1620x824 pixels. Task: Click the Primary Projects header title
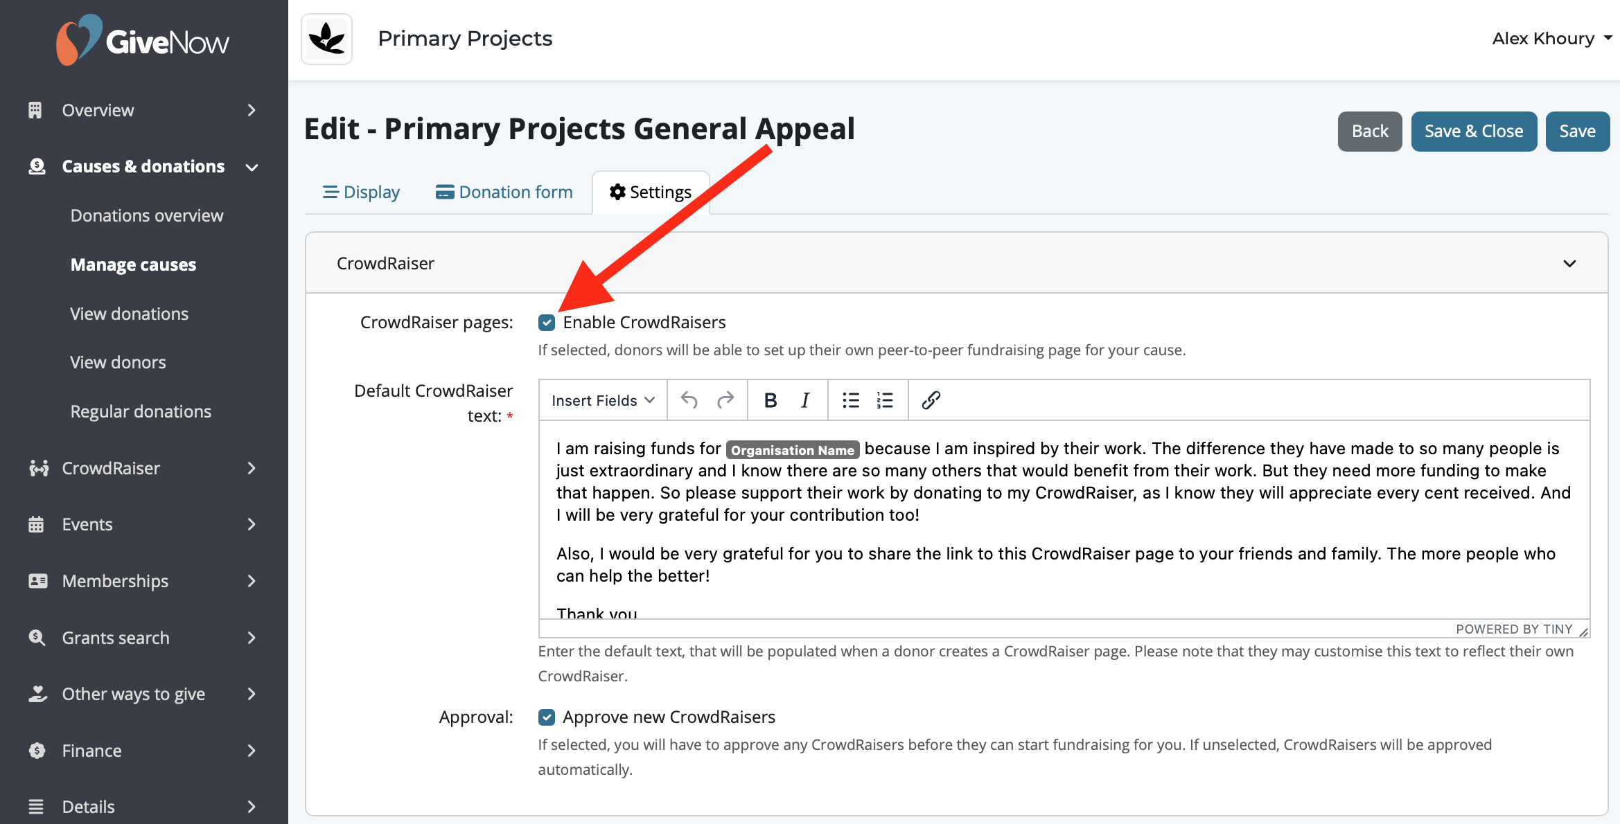click(x=465, y=39)
